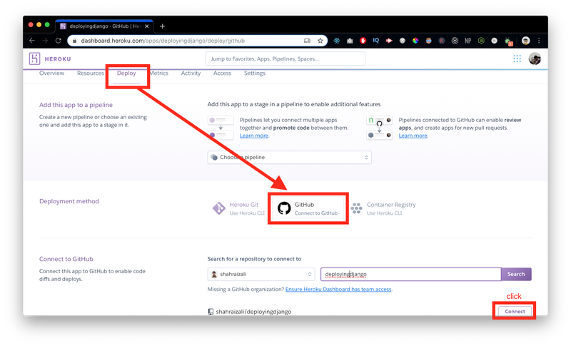
Task: Open the Heroku user avatar menu
Action: click(x=535, y=58)
